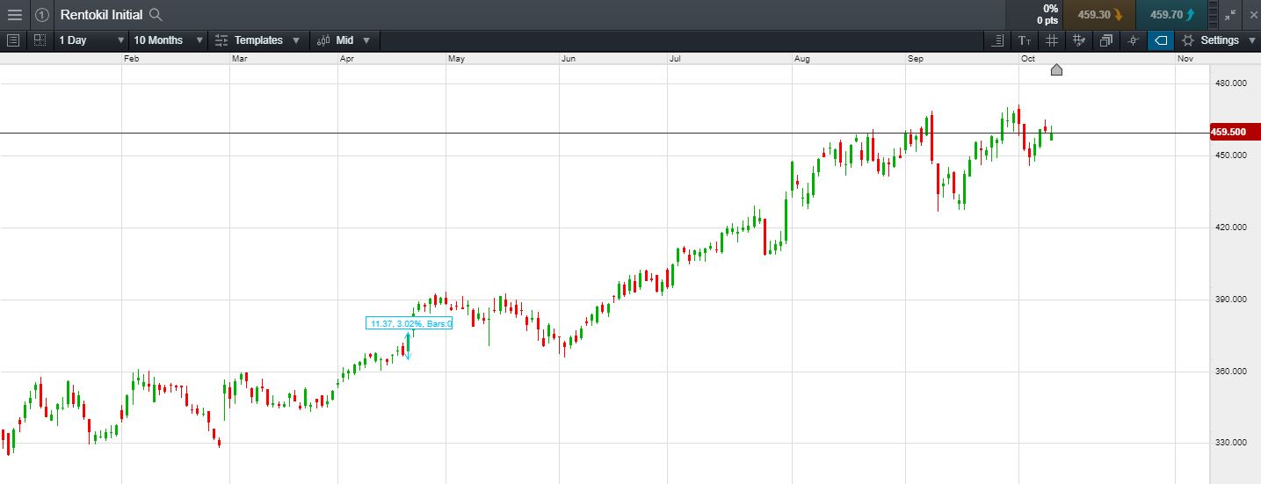Image resolution: width=1261 pixels, height=484 pixels.
Task: Open the stacked windows icon
Action: tap(1105, 40)
